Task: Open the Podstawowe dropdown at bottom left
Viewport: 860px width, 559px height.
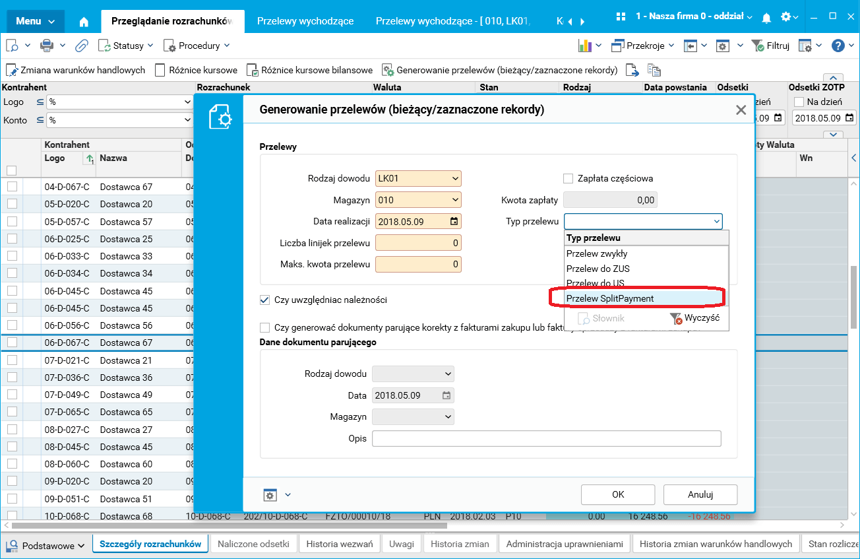Action: [x=46, y=546]
